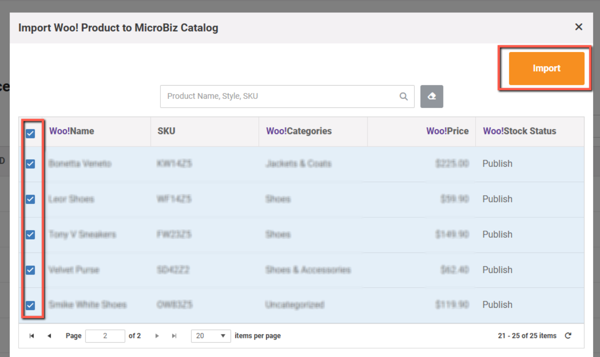
Task: Click the gray eraser clear-search button
Action: [x=431, y=97]
